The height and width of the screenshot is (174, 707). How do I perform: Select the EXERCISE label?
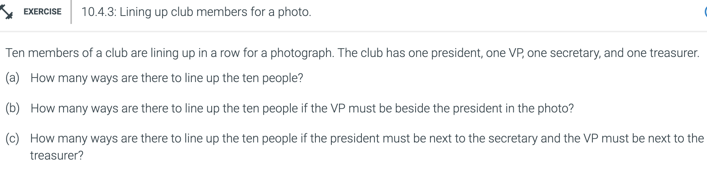pyautogui.click(x=42, y=12)
